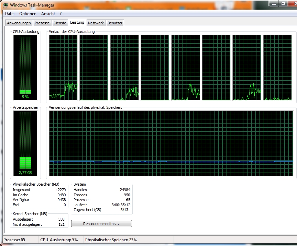Click the Kernel-Speicher (MB) group label
The image size is (297, 246).
coord(30,214)
